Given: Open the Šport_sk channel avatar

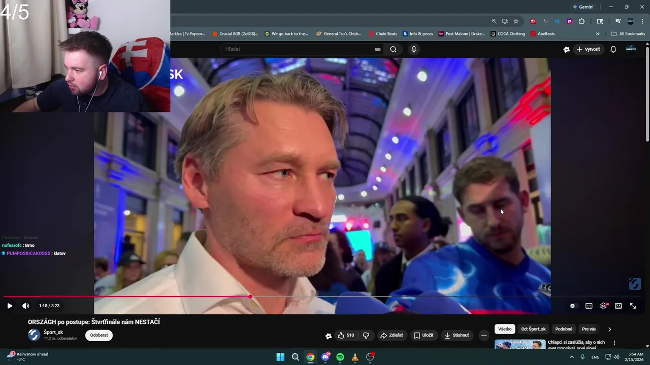Looking at the screenshot, I should point(34,335).
